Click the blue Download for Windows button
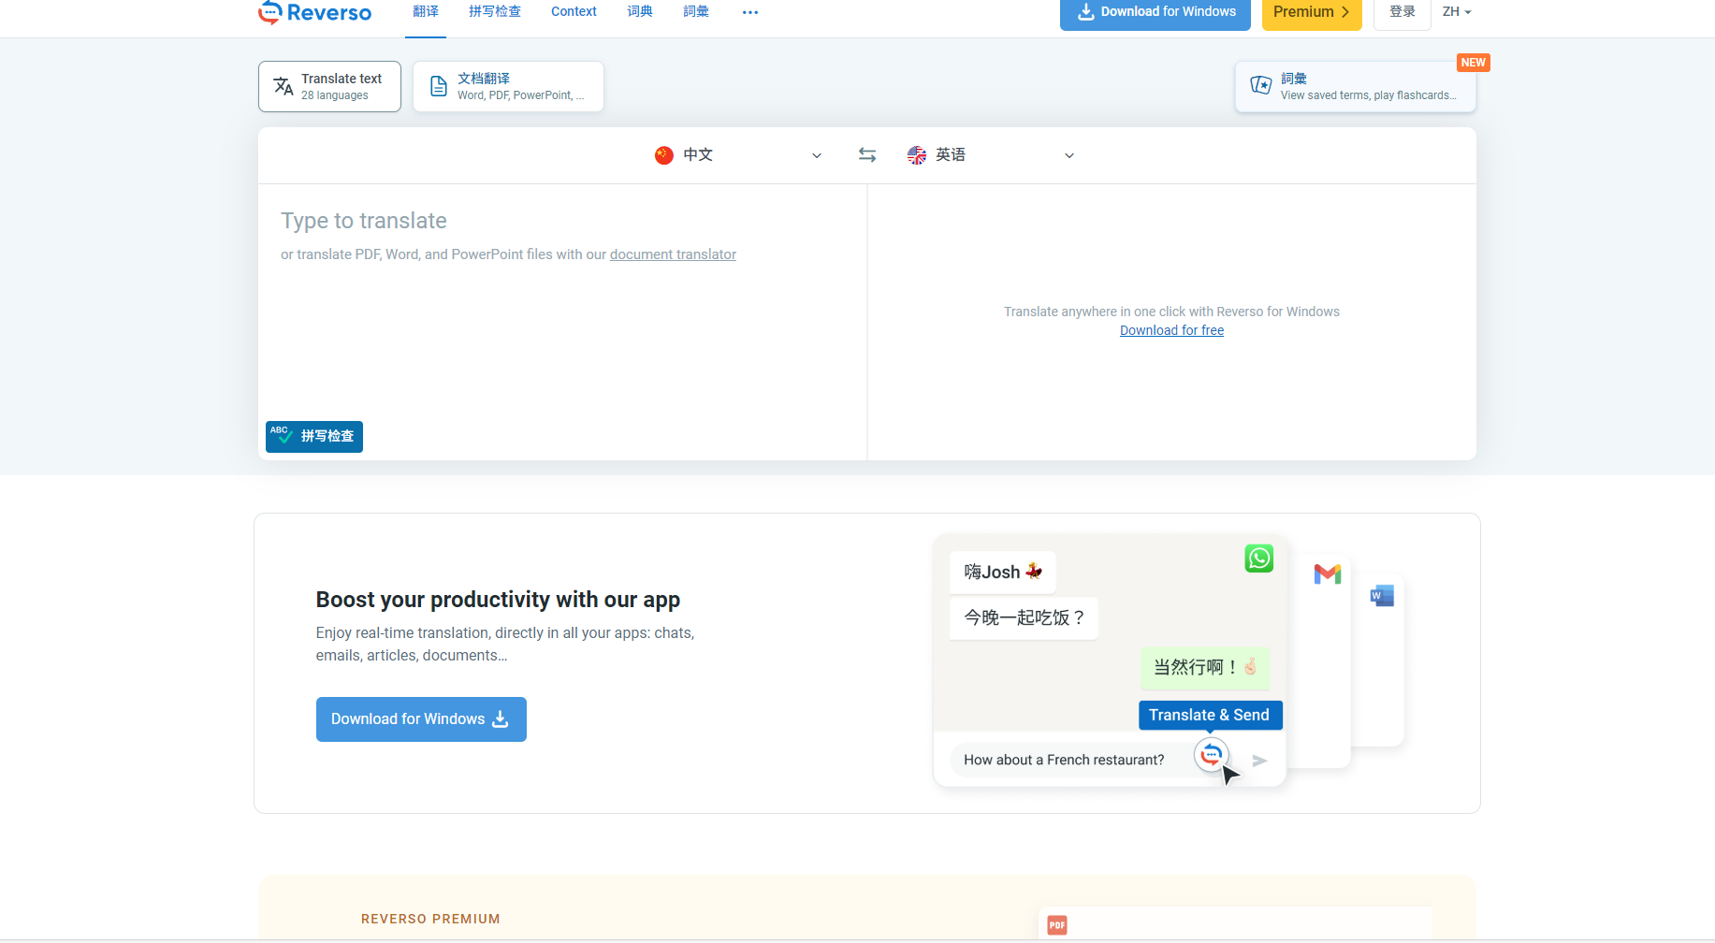 pyautogui.click(x=421, y=719)
